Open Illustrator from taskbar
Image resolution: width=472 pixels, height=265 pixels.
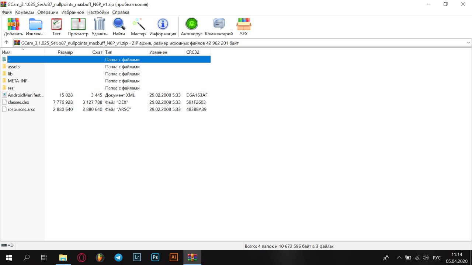click(174, 258)
